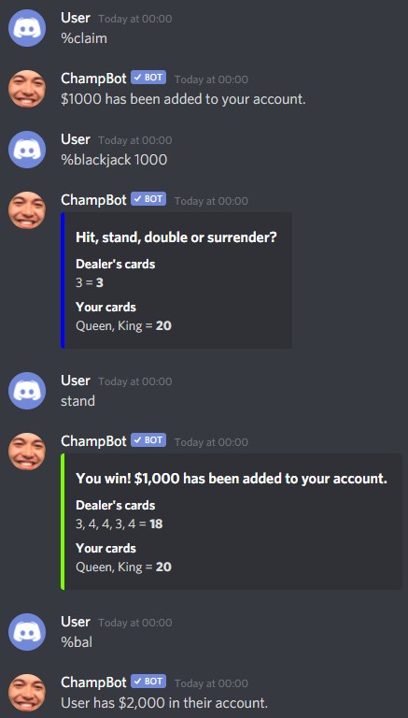The width and height of the screenshot is (408, 718).
Task: Click the ChampBot name above the $1000 added message
Action: [93, 79]
